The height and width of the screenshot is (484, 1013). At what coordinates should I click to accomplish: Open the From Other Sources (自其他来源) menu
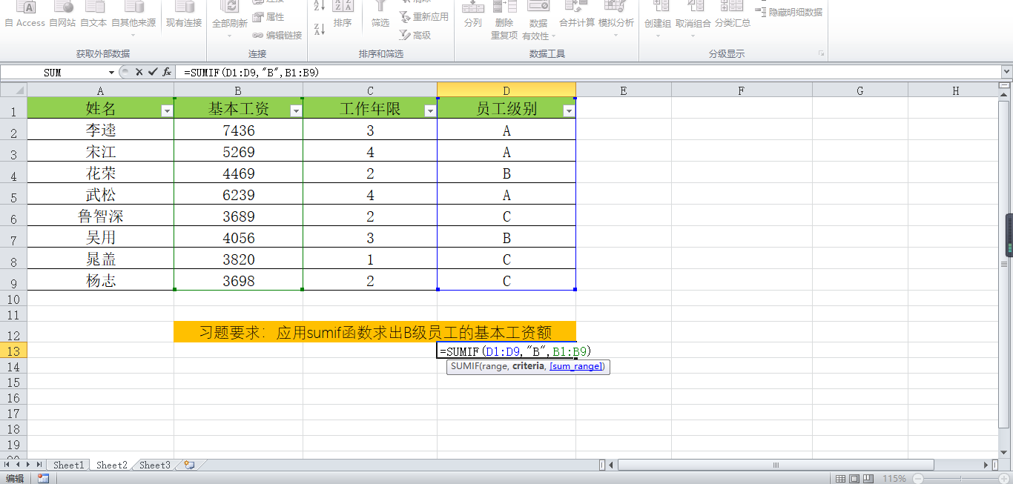point(133,19)
